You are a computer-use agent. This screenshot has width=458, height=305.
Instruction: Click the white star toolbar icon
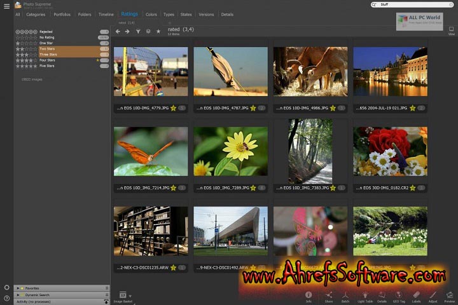(158, 31)
